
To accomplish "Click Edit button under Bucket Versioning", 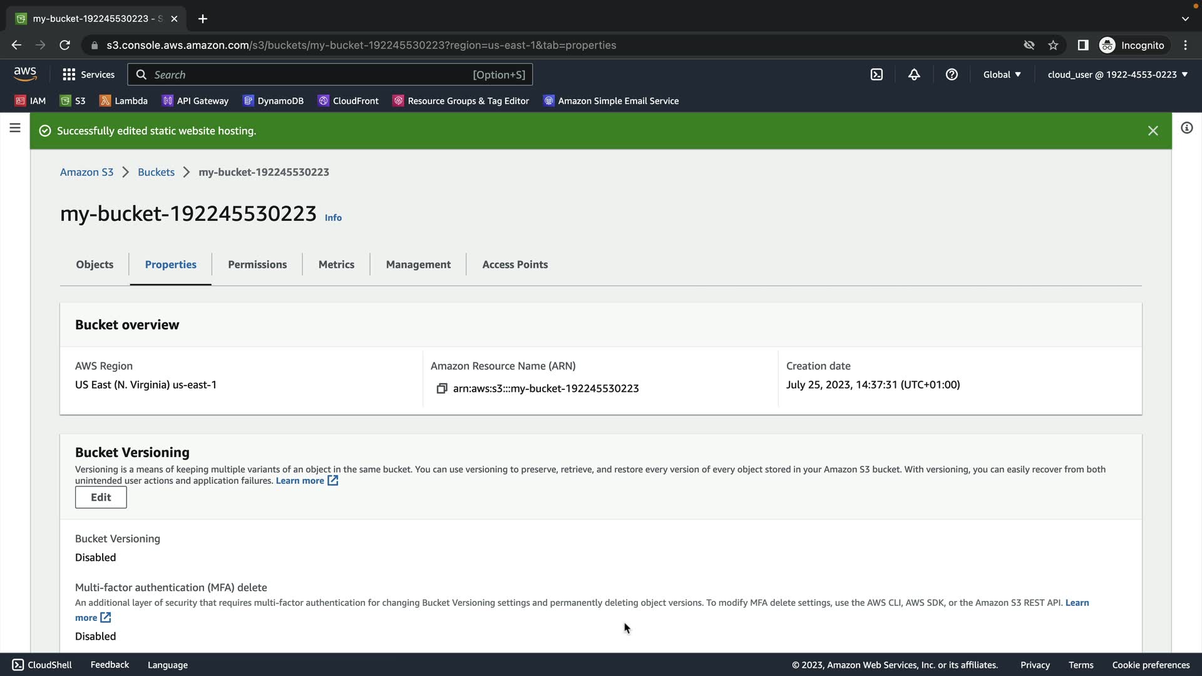I will pyautogui.click(x=101, y=498).
